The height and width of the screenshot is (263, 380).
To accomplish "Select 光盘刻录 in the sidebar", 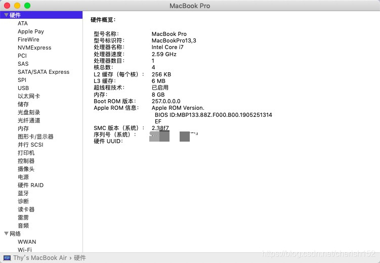I will click(29, 112).
